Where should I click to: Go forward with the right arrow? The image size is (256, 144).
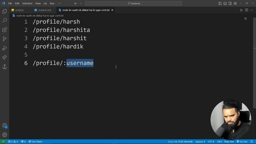tap(81, 4)
